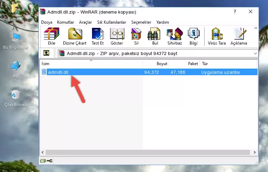Sort by İsim column header
Viewport: 268px width, 172px height.
pos(91,63)
